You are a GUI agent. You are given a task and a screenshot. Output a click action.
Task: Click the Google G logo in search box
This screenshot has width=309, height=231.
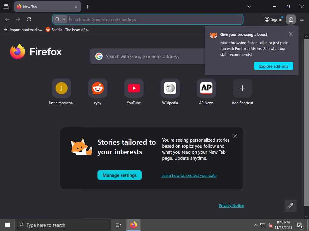point(99,56)
